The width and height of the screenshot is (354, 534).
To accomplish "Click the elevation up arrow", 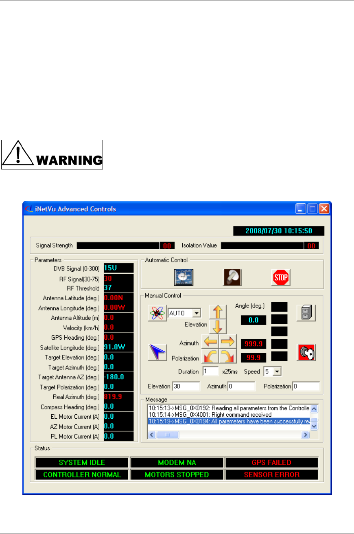I will coord(217,312).
